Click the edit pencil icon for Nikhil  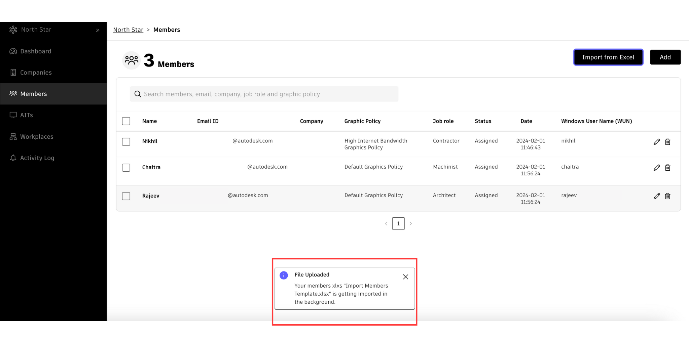pyautogui.click(x=657, y=142)
